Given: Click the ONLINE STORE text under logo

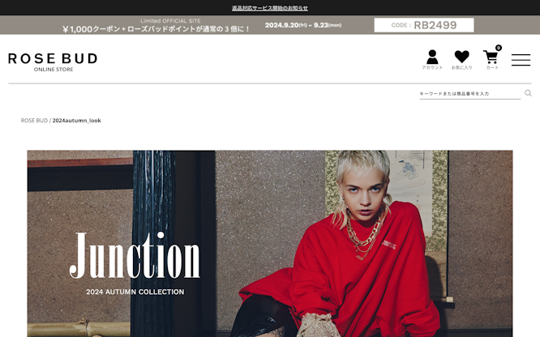Looking at the screenshot, I should [54, 70].
